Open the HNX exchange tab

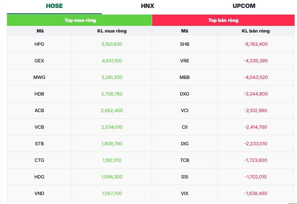(148, 6)
